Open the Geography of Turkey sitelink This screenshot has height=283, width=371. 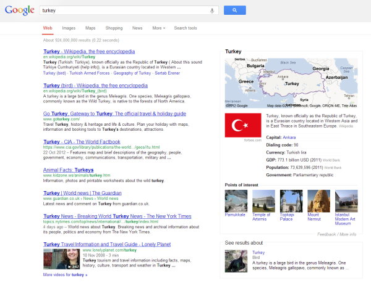(132, 73)
